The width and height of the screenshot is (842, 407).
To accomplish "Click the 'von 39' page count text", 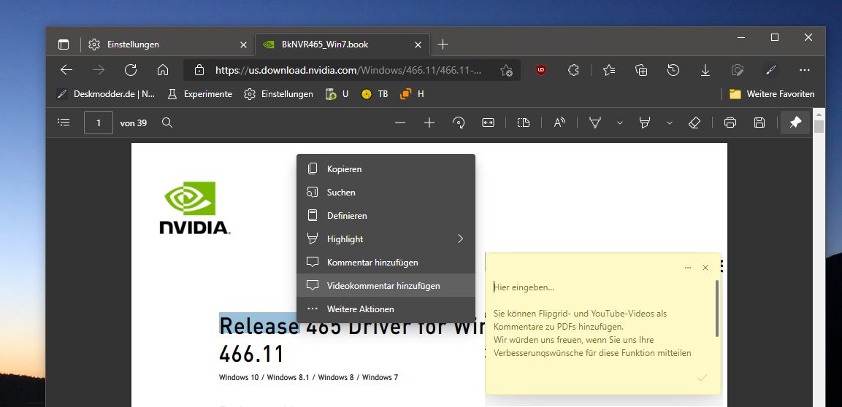I will [x=133, y=123].
